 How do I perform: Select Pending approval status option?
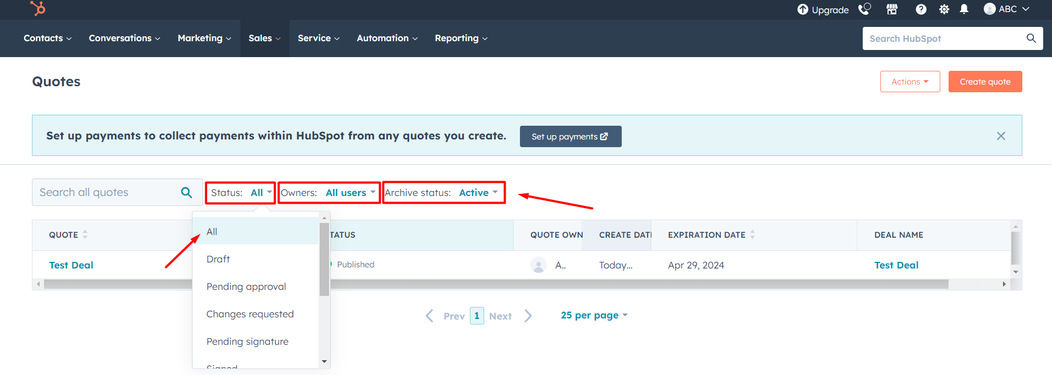(x=256, y=287)
